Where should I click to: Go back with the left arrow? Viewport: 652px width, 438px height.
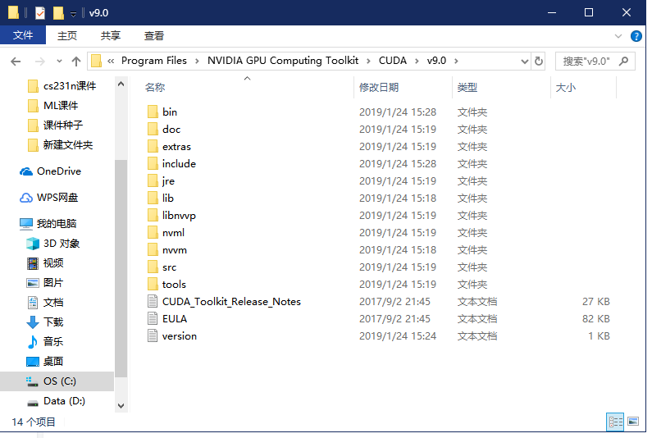pos(16,62)
